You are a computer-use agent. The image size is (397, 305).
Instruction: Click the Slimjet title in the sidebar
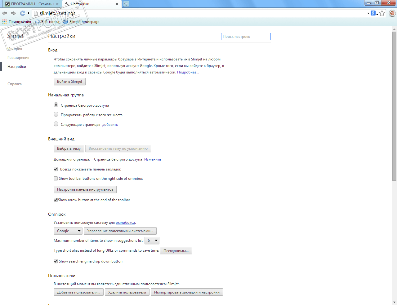(16, 36)
